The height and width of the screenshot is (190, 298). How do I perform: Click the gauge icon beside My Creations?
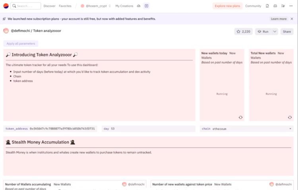[139, 6]
